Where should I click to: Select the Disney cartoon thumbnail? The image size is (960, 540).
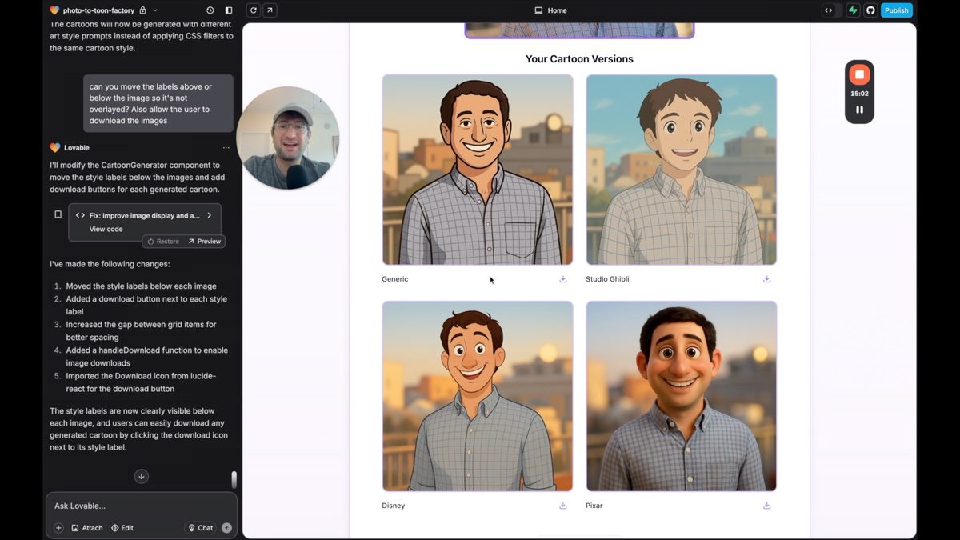pos(478,396)
